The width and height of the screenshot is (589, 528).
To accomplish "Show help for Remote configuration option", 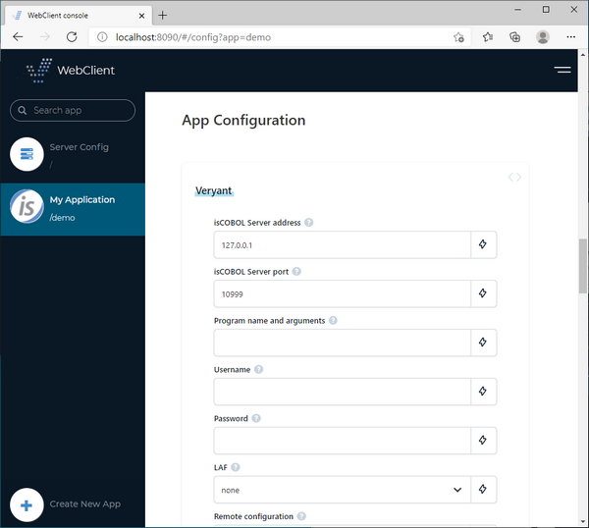I will tap(301, 516).
